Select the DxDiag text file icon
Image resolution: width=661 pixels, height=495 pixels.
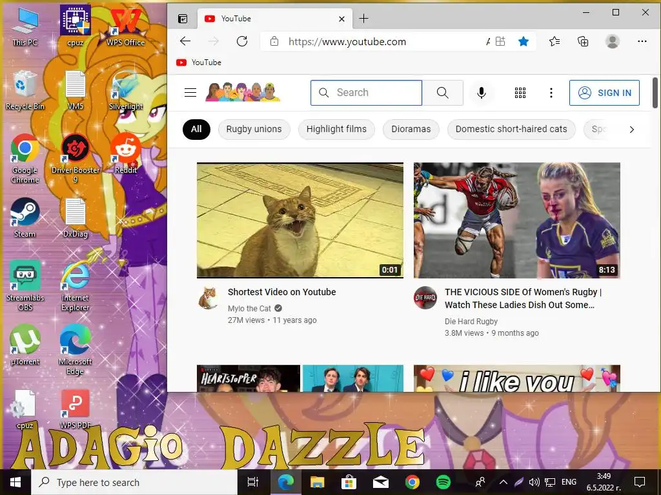pyautogui.click(x=76, y=218)
